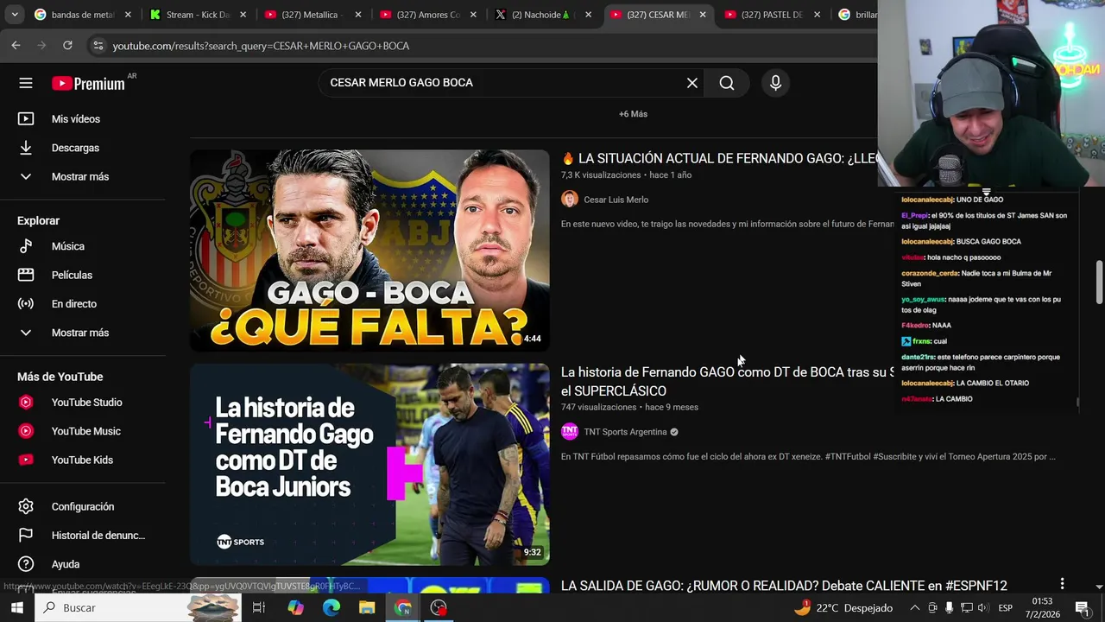The width and height of the screenshot is (1105, 622).
Task: Switch to the Nachoide X tab
Action: pos(541,15)
